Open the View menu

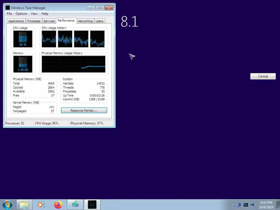[34, 14]
